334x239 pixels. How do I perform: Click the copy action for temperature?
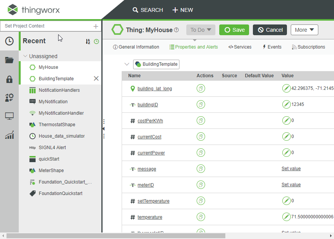click(200, 217)
